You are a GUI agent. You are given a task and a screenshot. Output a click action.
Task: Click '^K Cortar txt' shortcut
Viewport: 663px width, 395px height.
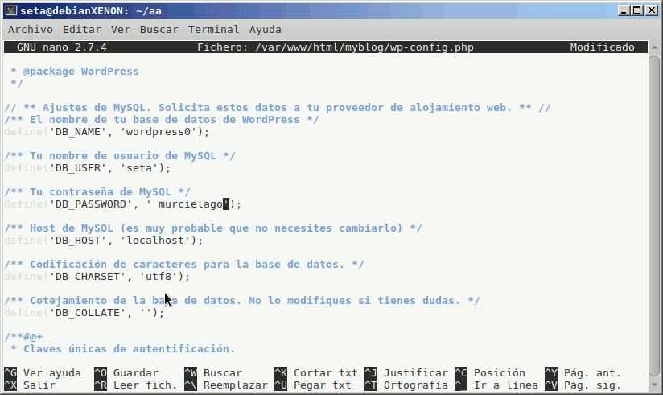(316, 373)
